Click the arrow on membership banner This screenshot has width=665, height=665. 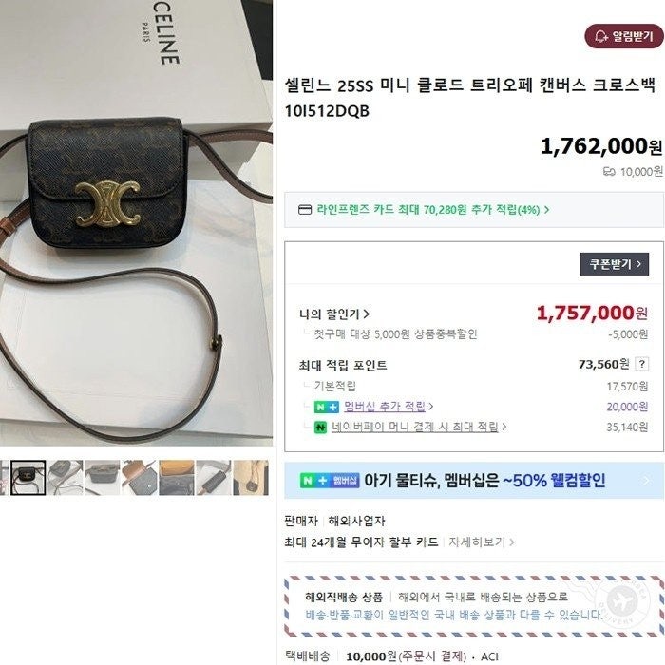point(647,481)
